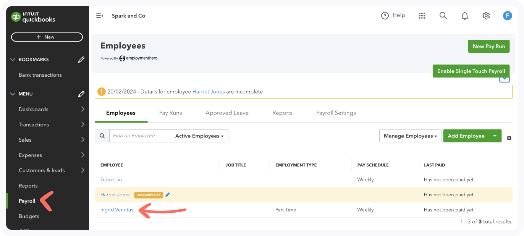Screen dimensions: 524x236
Task: Open the Manage Employees dropdown
Action: pos(410,136)
